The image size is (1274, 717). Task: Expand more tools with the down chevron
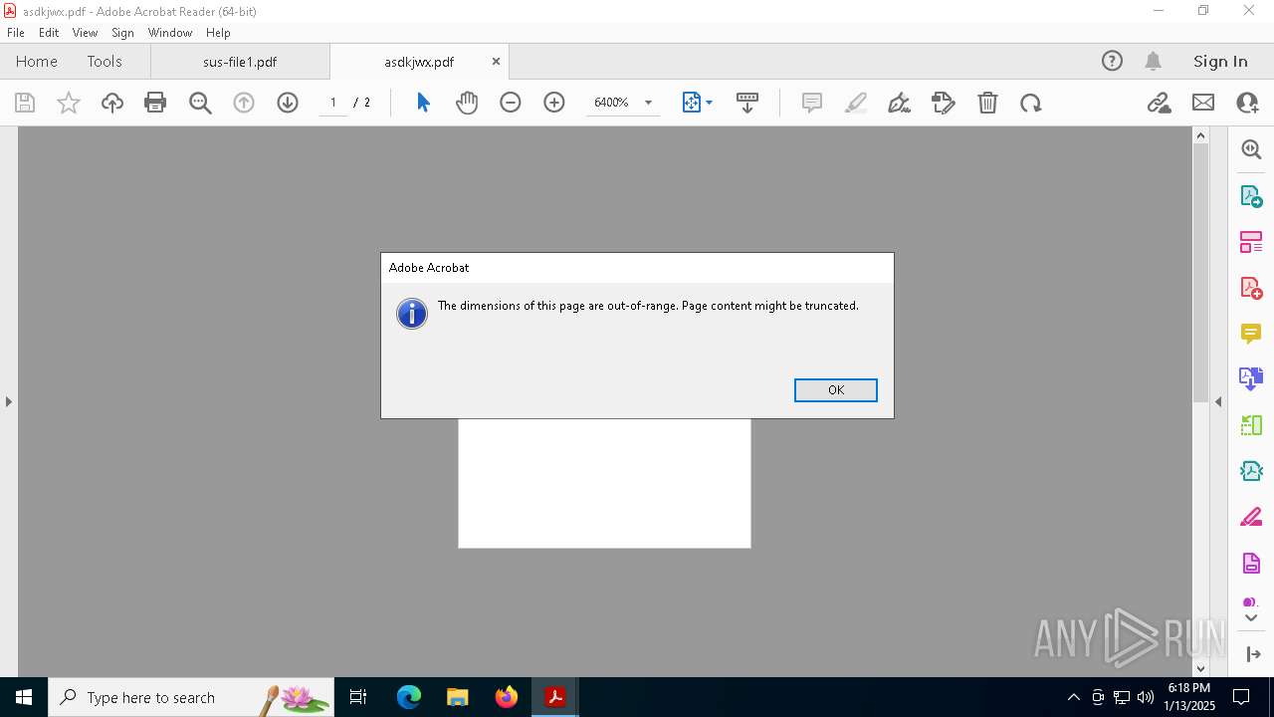[x=1251, y=617]
